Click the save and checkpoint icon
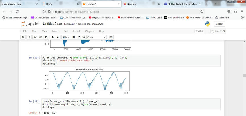246x116 pixels. point(23,37)
